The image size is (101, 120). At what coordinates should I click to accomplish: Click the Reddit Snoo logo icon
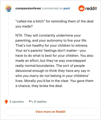[81, 8]
